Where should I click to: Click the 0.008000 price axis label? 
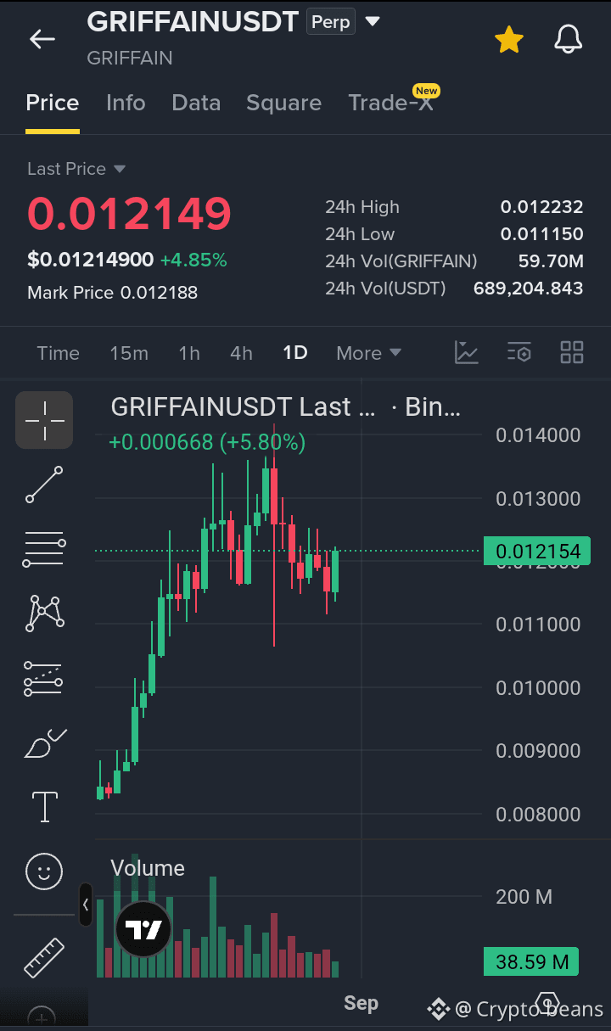coord(538,815)
